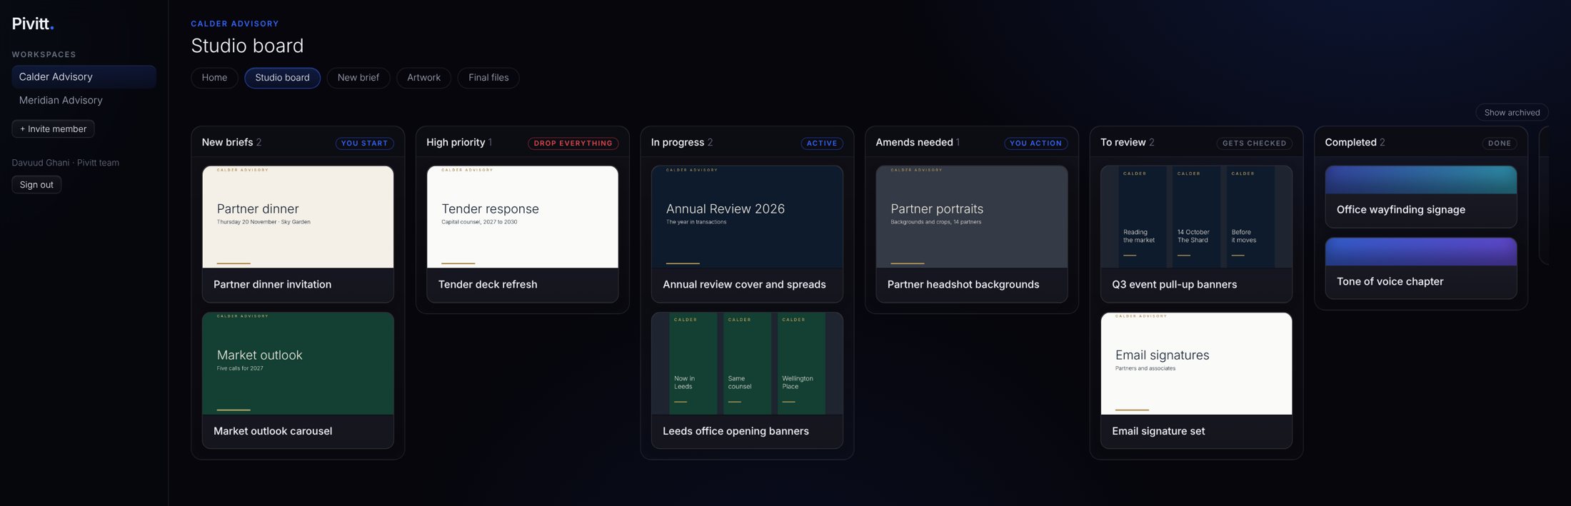Switch to the Meridian Advisory workspace
Screen dimensions: 1571x506
click(84, 101)
